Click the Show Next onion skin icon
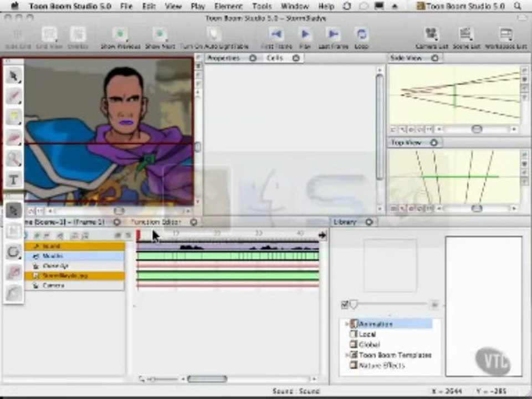 point(160,34)
